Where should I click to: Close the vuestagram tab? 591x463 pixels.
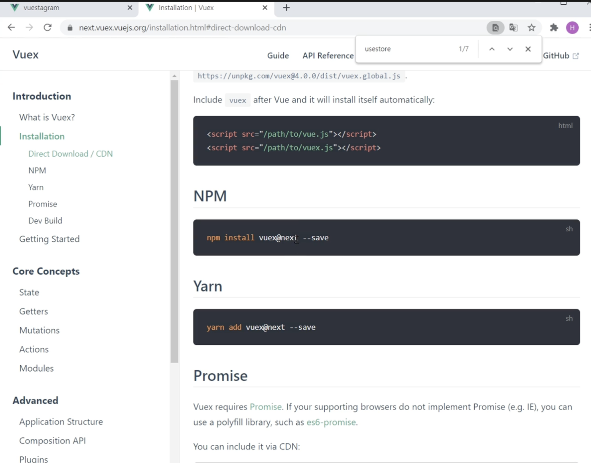tap(130, 8)
